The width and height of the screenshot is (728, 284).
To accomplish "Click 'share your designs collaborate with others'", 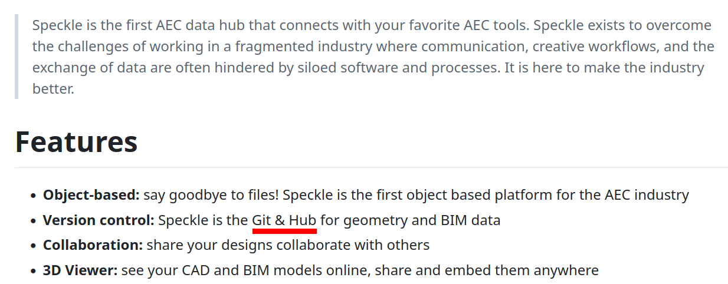I will click(288, 245).
